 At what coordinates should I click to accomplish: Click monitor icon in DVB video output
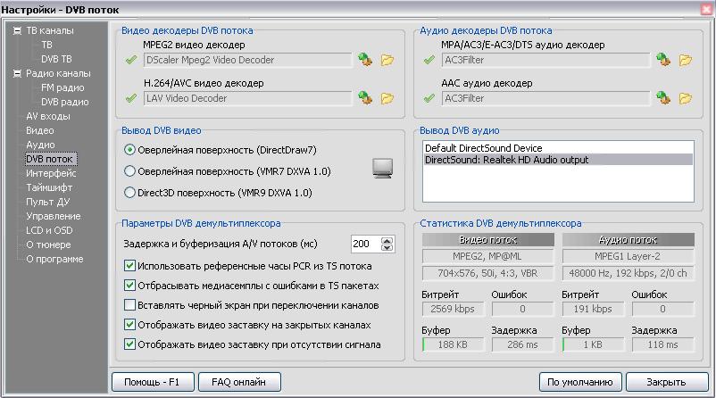click(382, 168)
